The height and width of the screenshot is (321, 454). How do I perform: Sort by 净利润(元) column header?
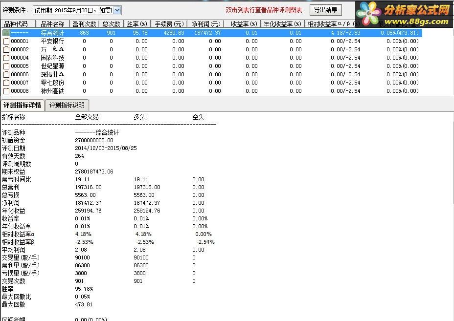206,24
